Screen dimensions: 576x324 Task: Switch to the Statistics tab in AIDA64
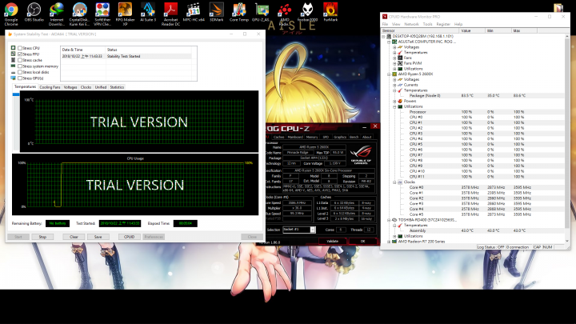(117, 87)
